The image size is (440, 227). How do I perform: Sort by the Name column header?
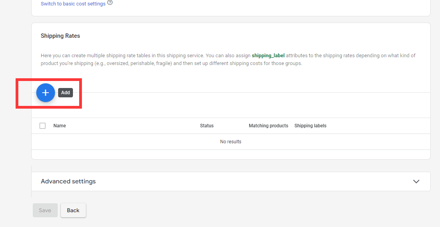tap(60, 126)
